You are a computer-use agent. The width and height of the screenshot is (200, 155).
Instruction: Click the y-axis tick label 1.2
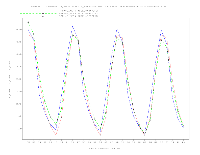point(18,129)
